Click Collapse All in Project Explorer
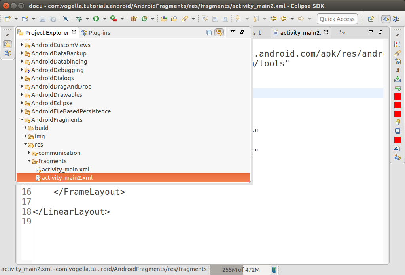 tap(209, 32)
